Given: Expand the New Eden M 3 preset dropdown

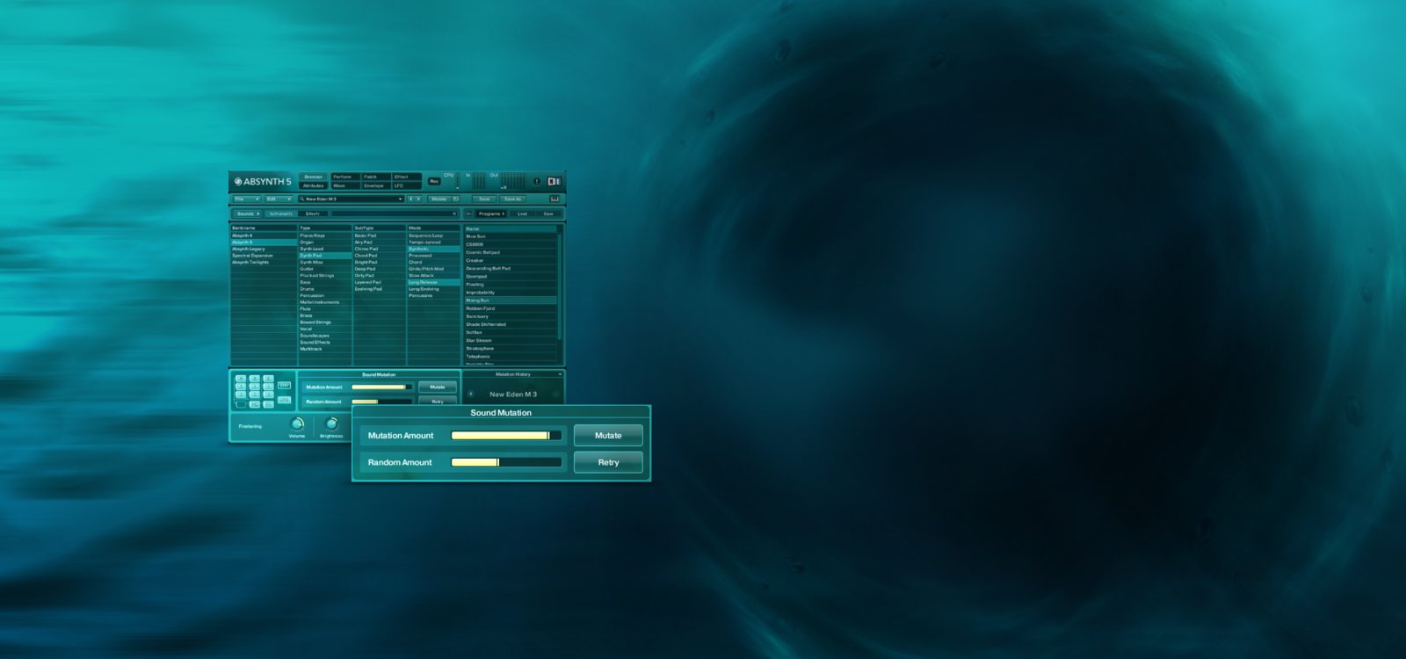Looking at the screenshot, I should [400, 199].
